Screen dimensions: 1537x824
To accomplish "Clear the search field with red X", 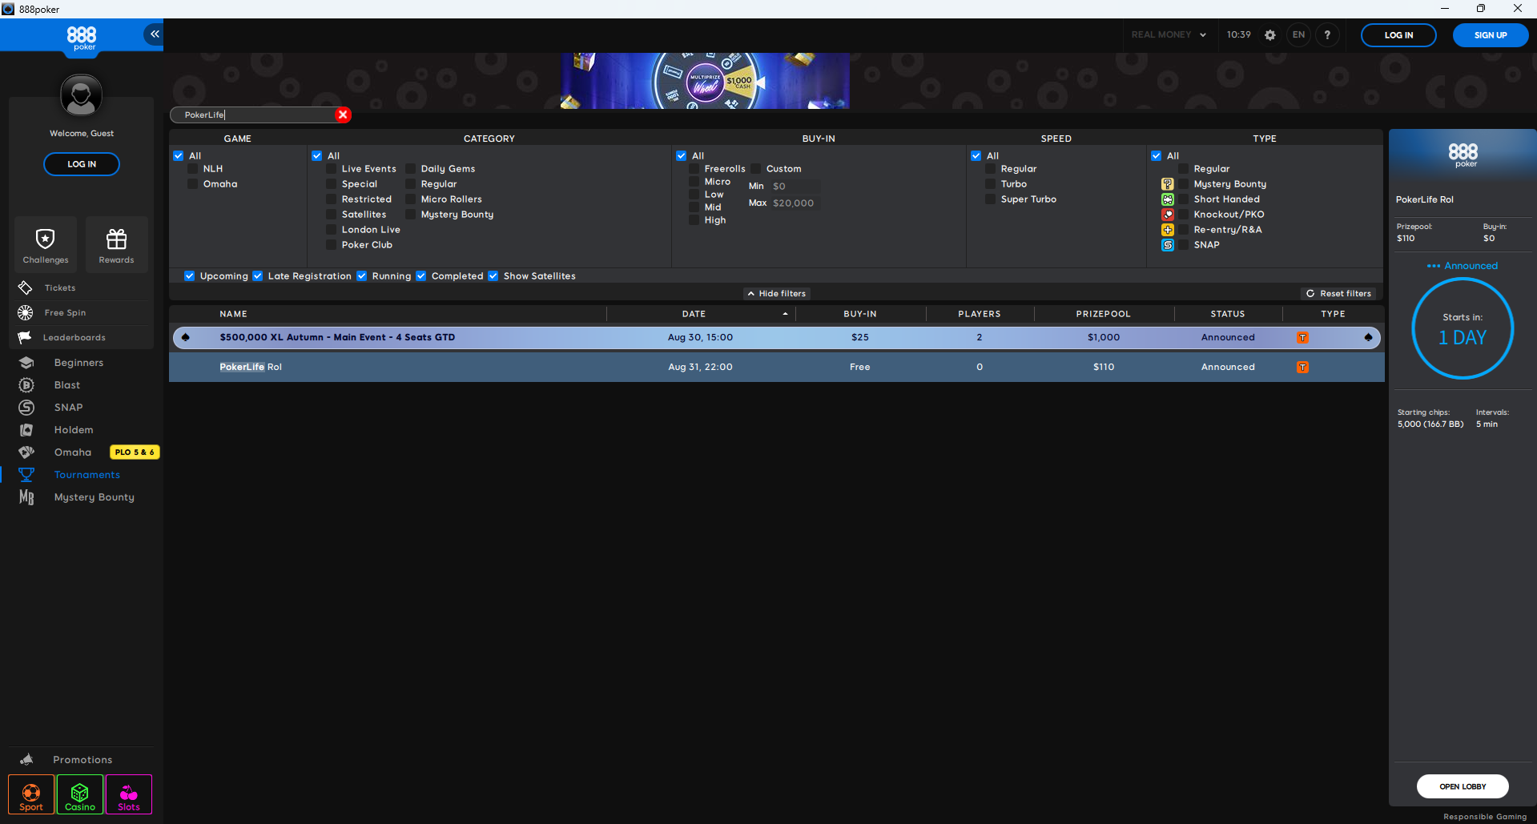I will [343, 115].
